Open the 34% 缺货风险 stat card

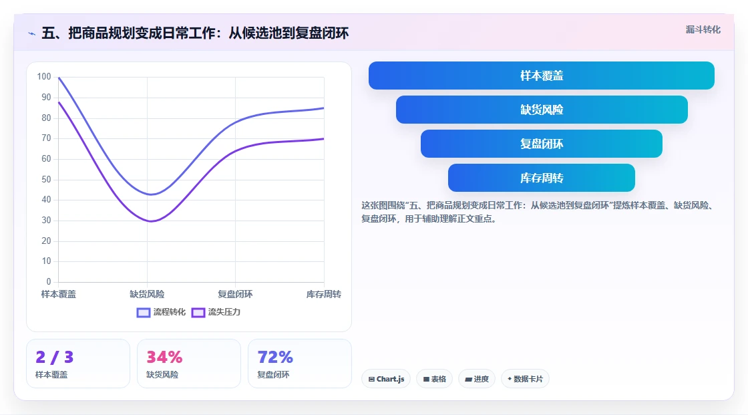189,364
